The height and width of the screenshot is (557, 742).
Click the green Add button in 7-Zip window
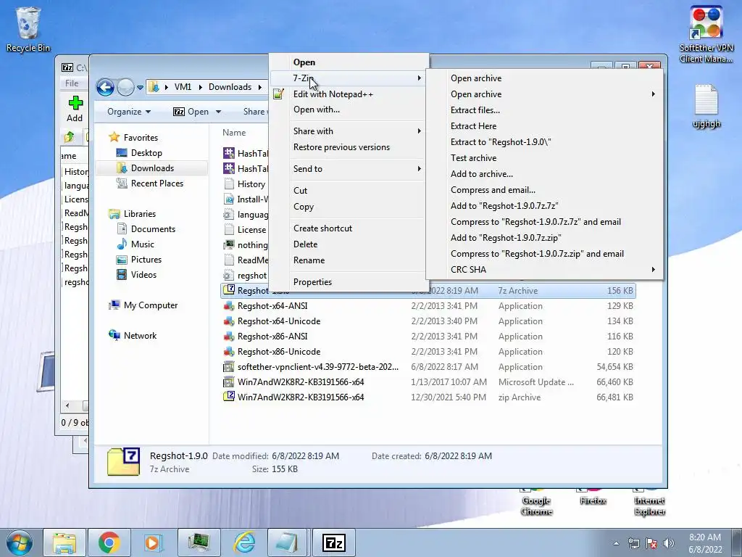click(75, 109)
